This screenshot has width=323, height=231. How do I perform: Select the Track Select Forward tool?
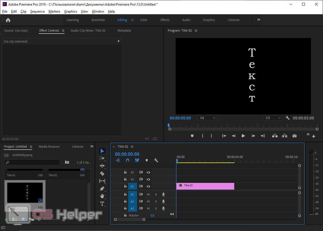pos(102,158)
